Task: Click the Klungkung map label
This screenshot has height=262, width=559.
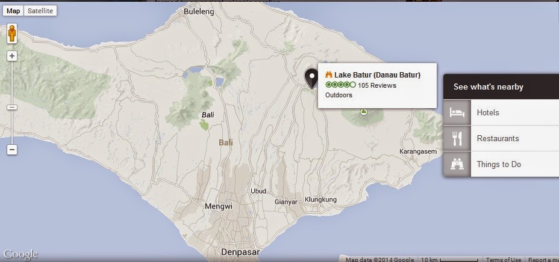Action: coord(320,200)
